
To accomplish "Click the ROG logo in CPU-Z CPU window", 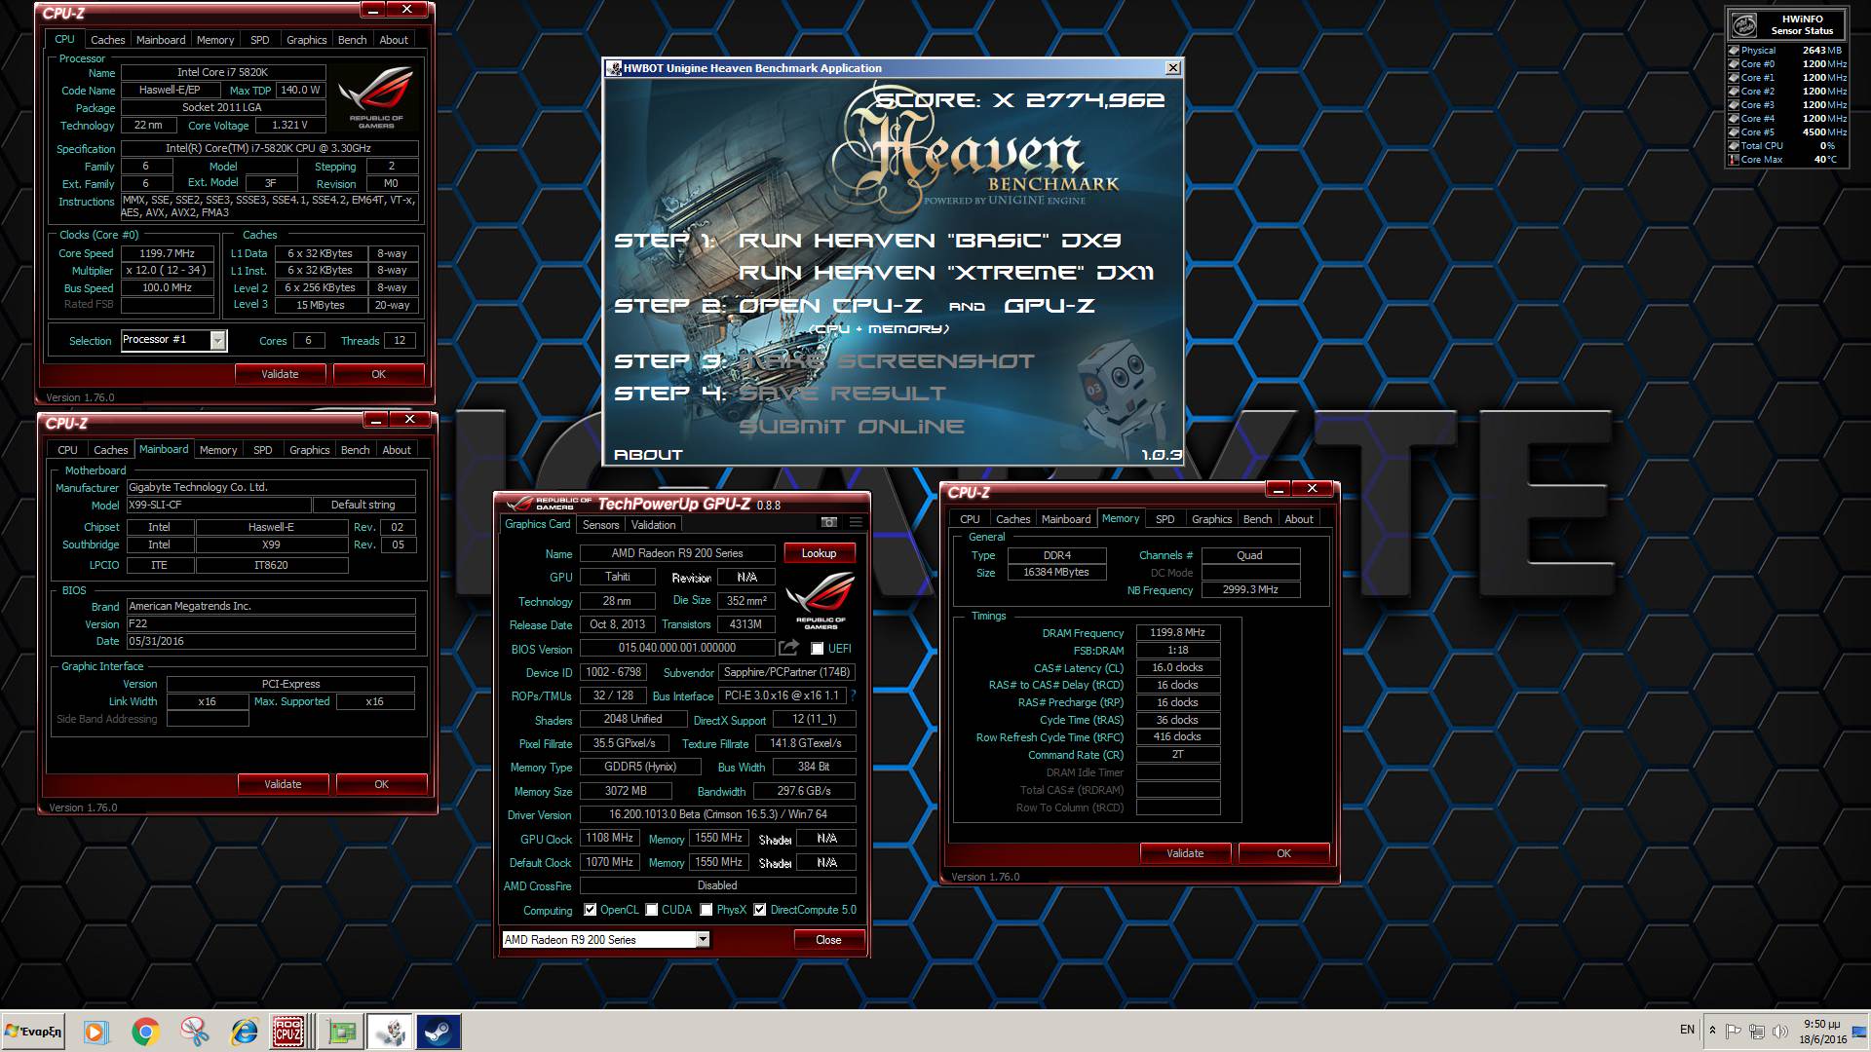I will [376, 97].
